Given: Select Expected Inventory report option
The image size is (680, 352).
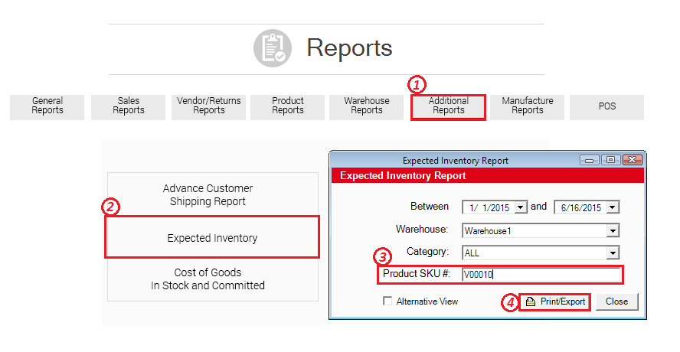Looking at the screenshot, I should (212, 238).
